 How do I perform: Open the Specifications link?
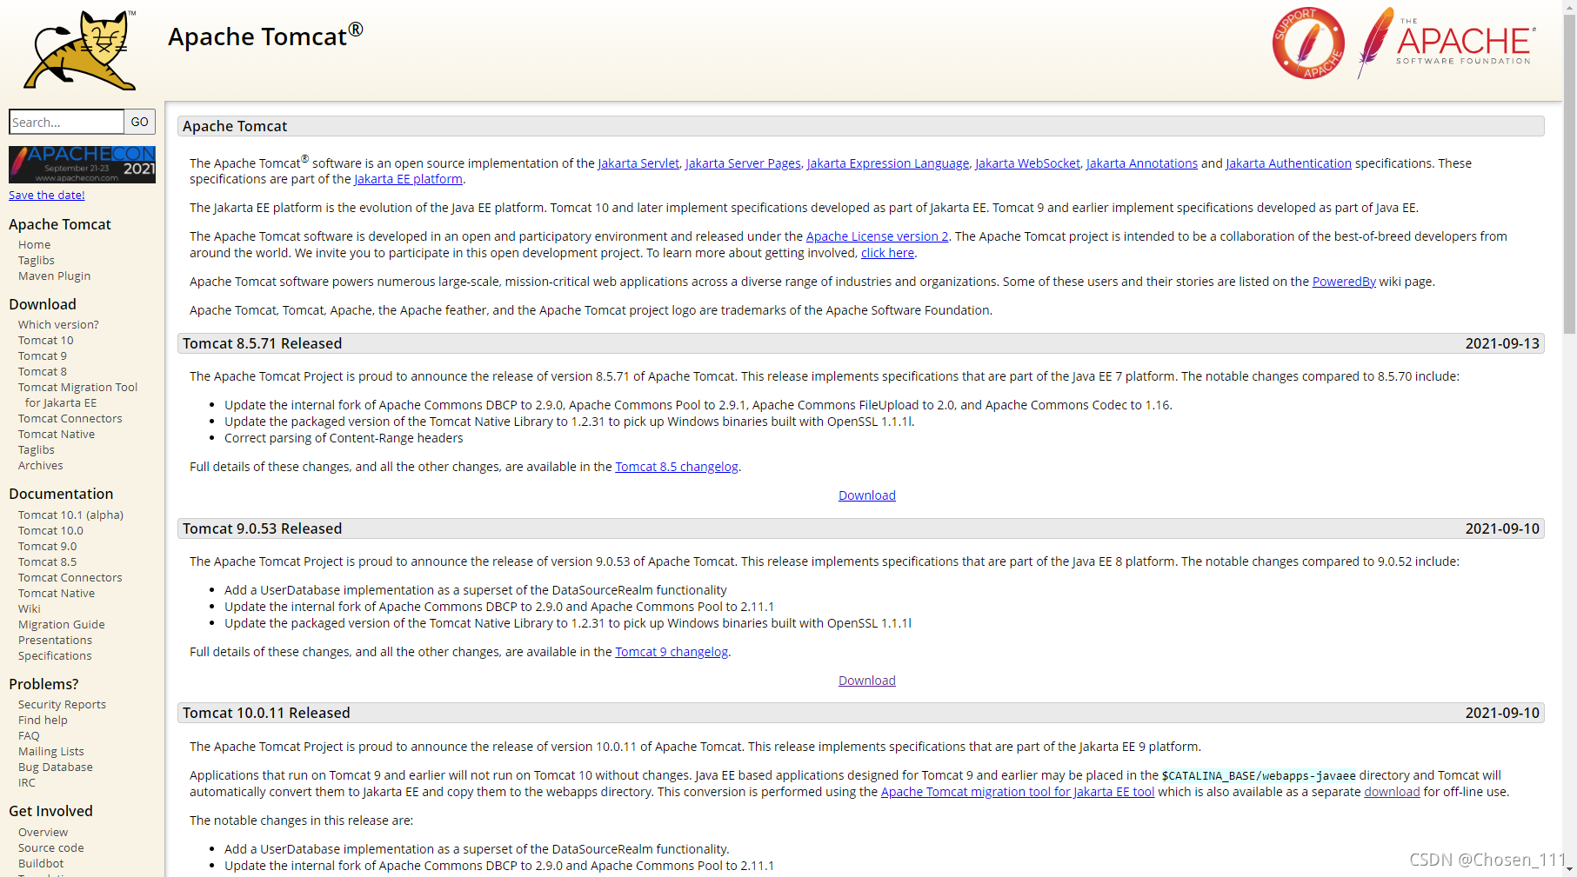pos(55,656)
